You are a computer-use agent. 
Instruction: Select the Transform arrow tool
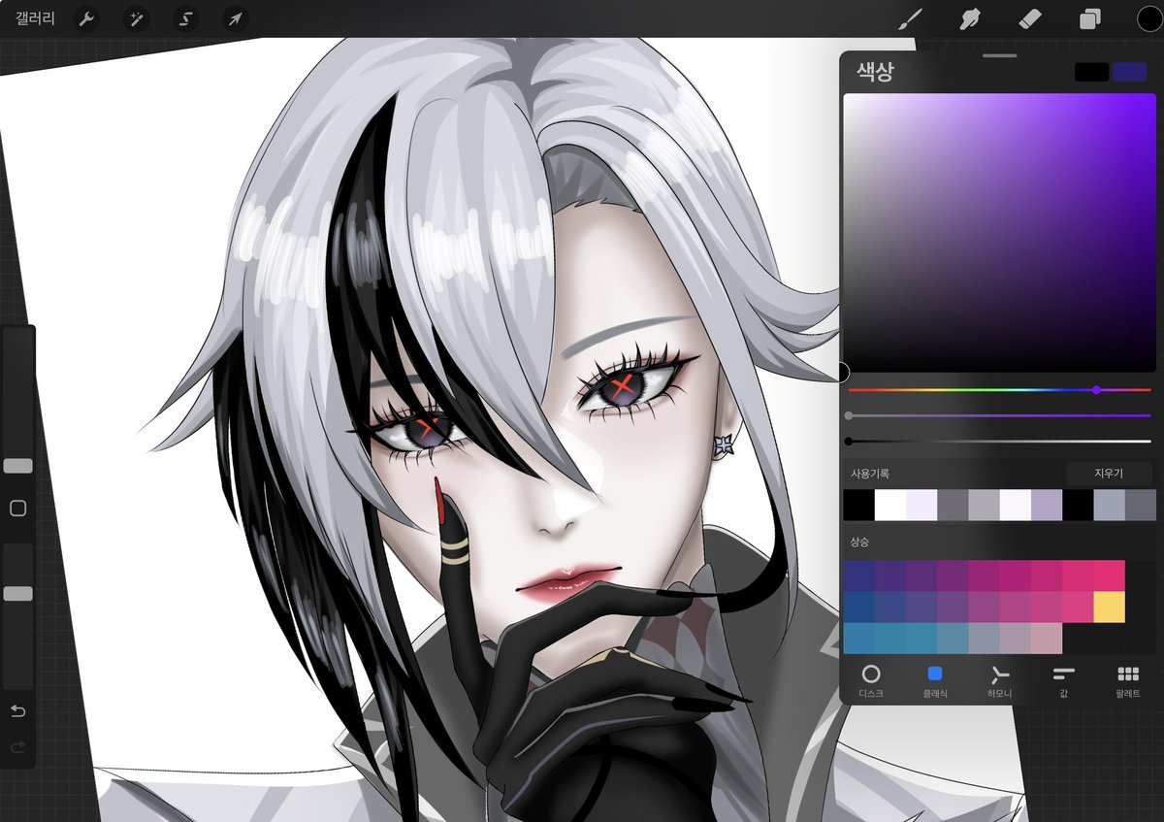[234, 18]
